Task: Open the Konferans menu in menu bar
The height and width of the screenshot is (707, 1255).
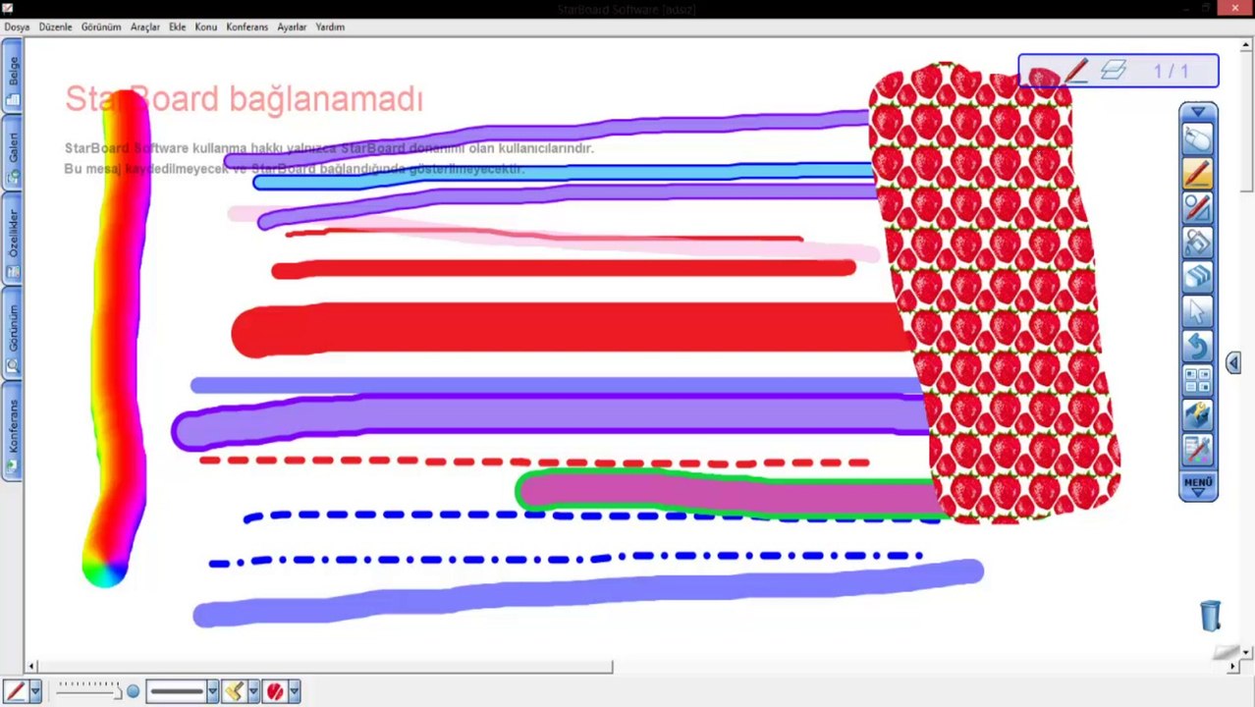Action: click(247, 27)
